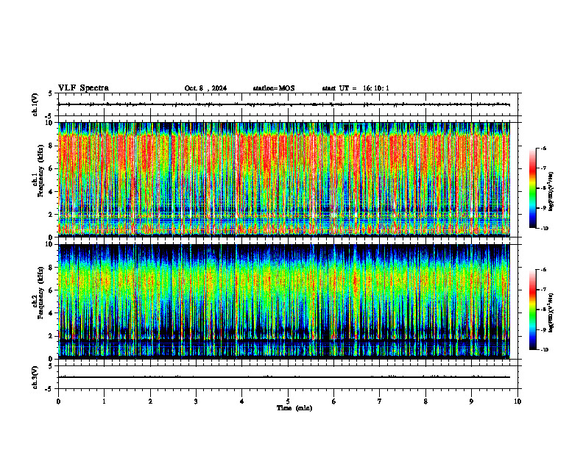Click the ch.1 spectrogram panel
Image resolution: width=583 pixels, height=450 pixels.
284,179
